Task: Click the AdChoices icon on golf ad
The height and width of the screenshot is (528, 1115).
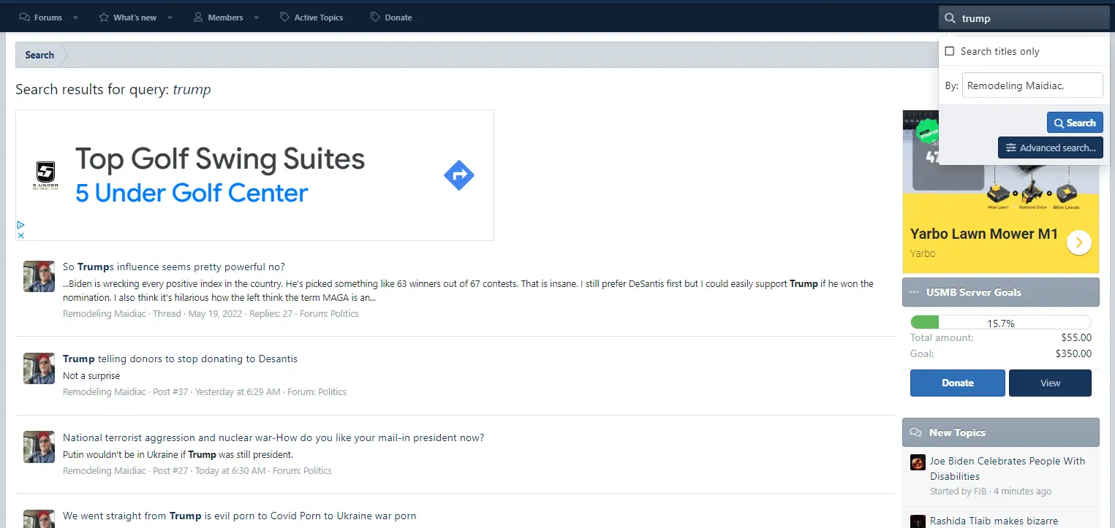Action: pyautogui.click(x=20, y=225)
